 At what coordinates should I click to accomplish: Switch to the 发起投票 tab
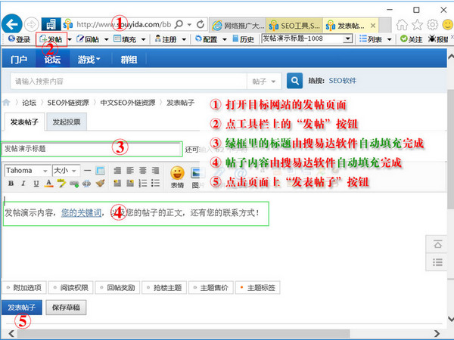67,122
